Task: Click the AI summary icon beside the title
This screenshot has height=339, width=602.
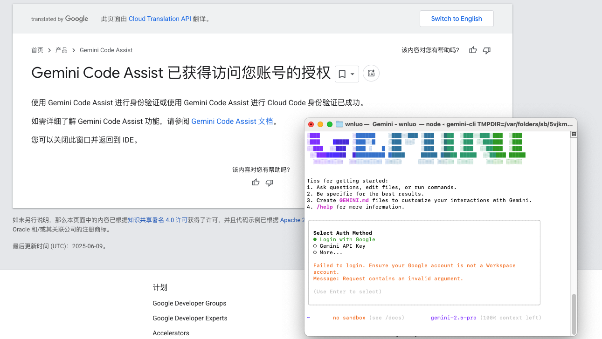Action: [371, 74]
